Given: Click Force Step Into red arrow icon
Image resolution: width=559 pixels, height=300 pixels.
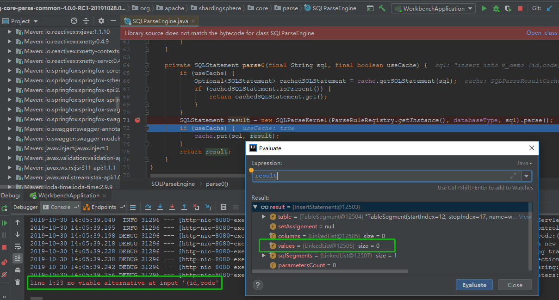Looking at the screenshot, I should [x=172, y=207].
